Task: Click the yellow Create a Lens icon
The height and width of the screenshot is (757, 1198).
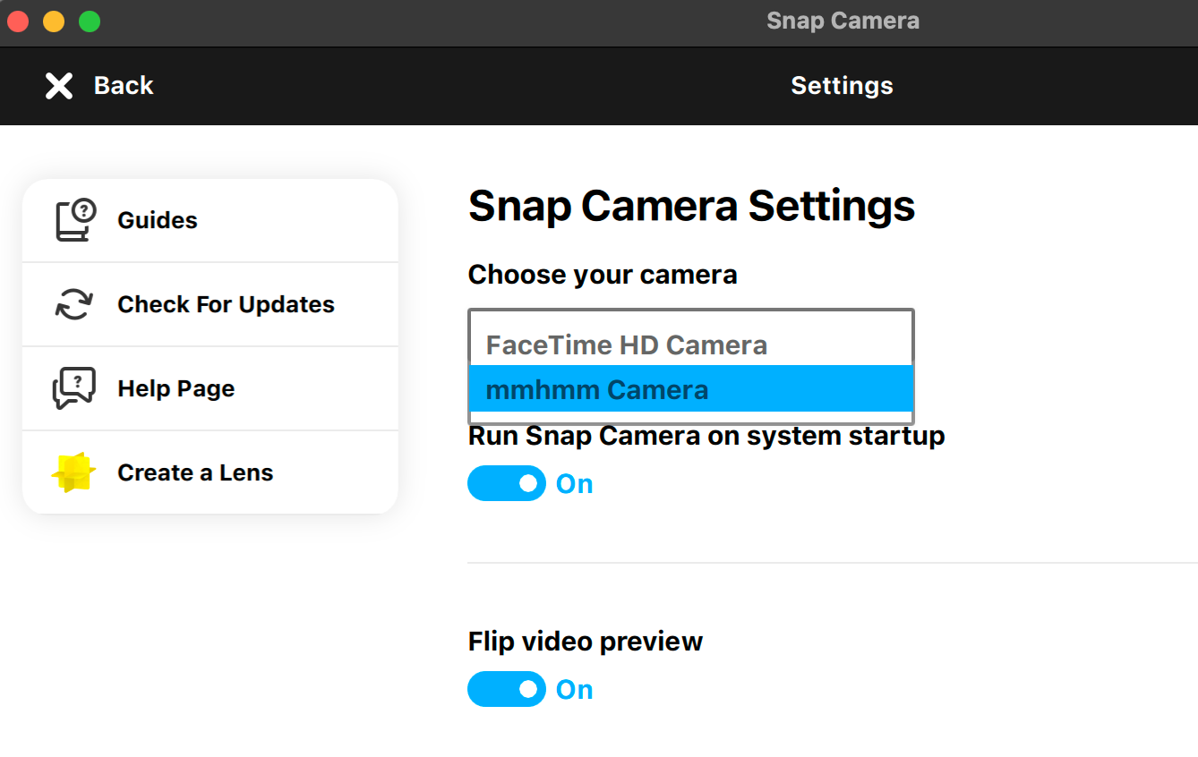Action: (x=73, y=472)
